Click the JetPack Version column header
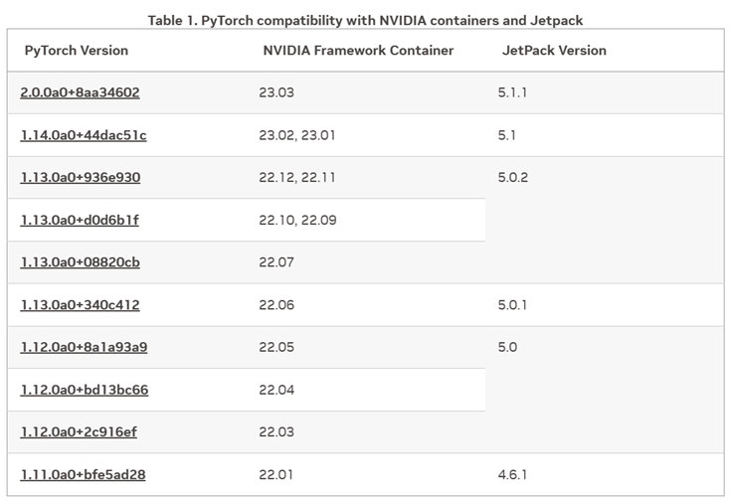The width and height of the screenshot is (732, 503). pyautogui.click(x=554, y=51)
